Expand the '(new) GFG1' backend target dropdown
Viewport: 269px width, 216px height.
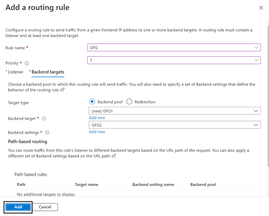pos(174,111)
